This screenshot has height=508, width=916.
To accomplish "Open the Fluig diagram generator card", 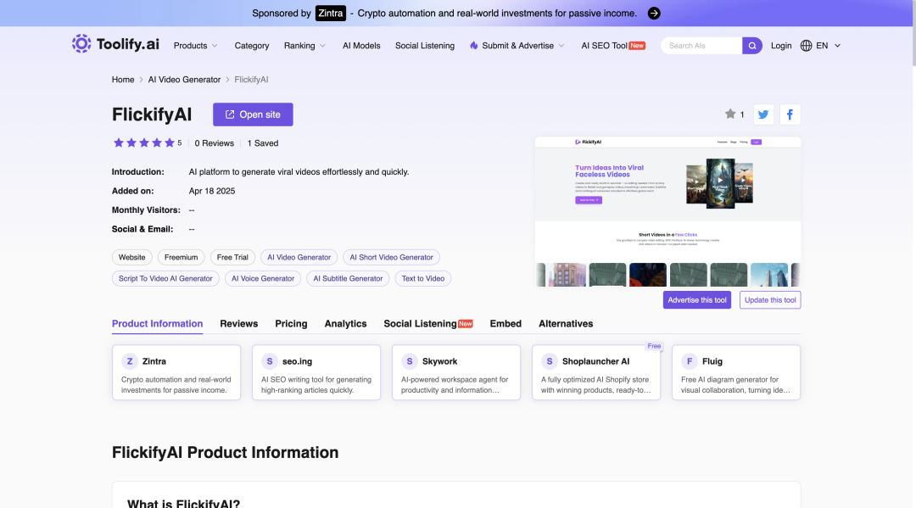I will [736, 372].
